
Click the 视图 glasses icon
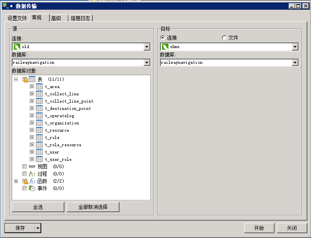[32, 166]
